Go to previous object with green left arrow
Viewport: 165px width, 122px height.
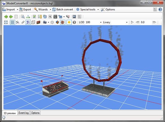tap(6, 16)
